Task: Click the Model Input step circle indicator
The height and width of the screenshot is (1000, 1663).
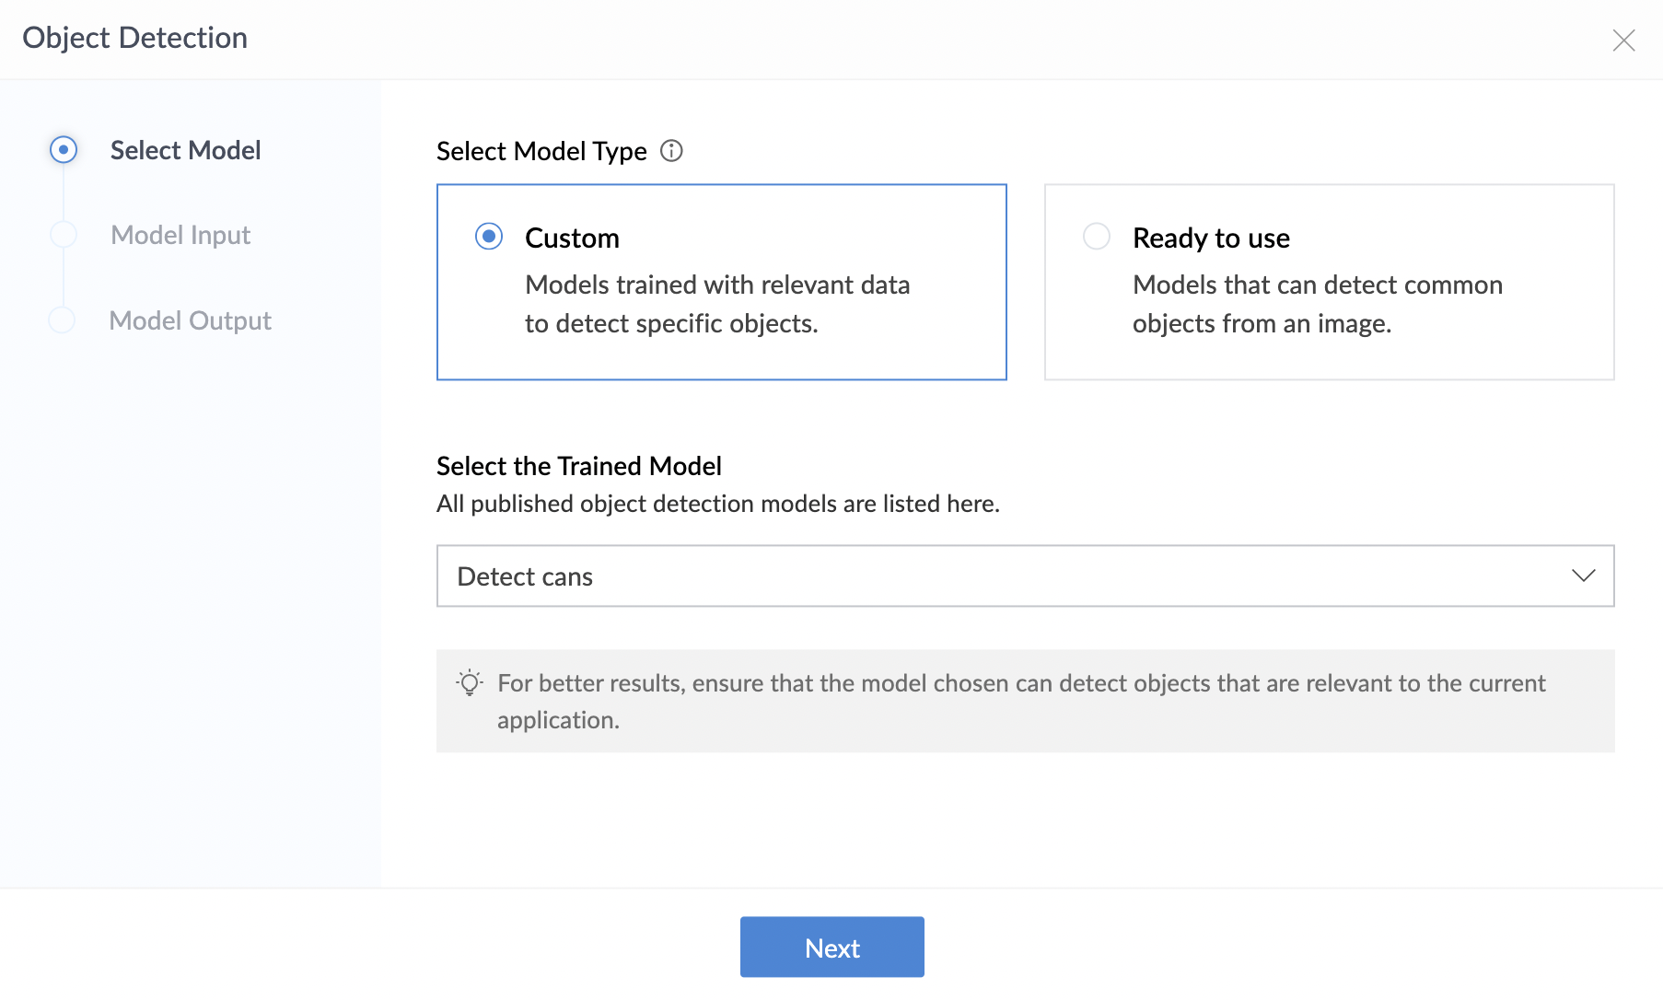Action: click(64, 235)
